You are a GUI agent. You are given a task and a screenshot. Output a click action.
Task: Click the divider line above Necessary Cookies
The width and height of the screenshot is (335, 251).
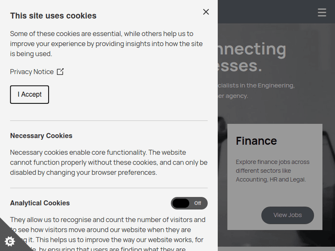pyautogui.click(x=109, y=121)
